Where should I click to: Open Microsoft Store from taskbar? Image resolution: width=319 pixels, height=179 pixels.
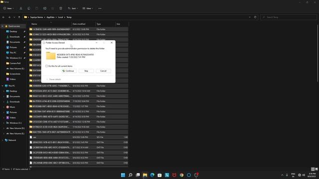click(159, 175)
